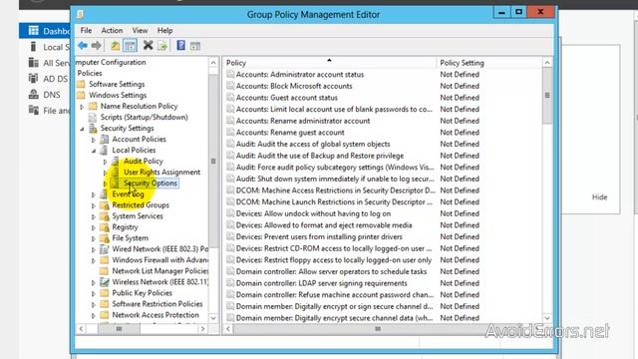Select Devices: Allow undock without having to log on
This screenshot has width=638, height=359.
tap(313, 213)
